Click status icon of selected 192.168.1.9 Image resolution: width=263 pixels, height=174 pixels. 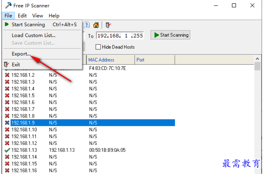pyautogui.click(x=7, y=123)
